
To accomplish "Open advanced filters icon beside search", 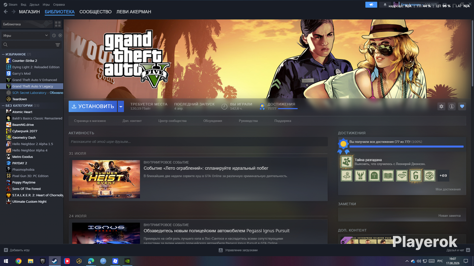I will click(58, 45).
